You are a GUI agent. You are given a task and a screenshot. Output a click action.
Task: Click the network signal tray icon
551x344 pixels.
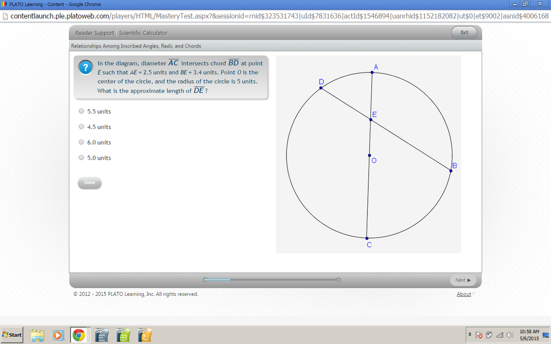pyautogui.click(x=500, y=335)
